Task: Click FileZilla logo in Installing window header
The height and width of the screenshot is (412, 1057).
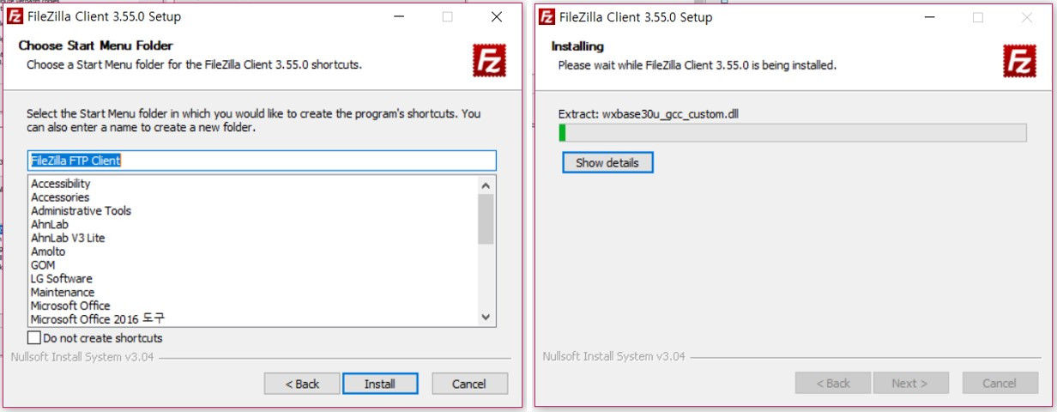Action: click(x=1021, y=62)
